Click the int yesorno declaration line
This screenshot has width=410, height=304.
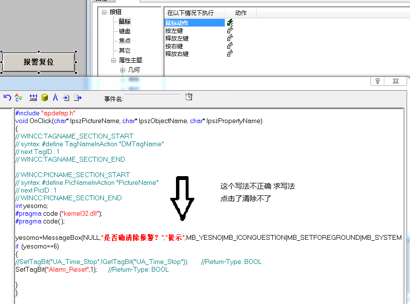point(32,206)
